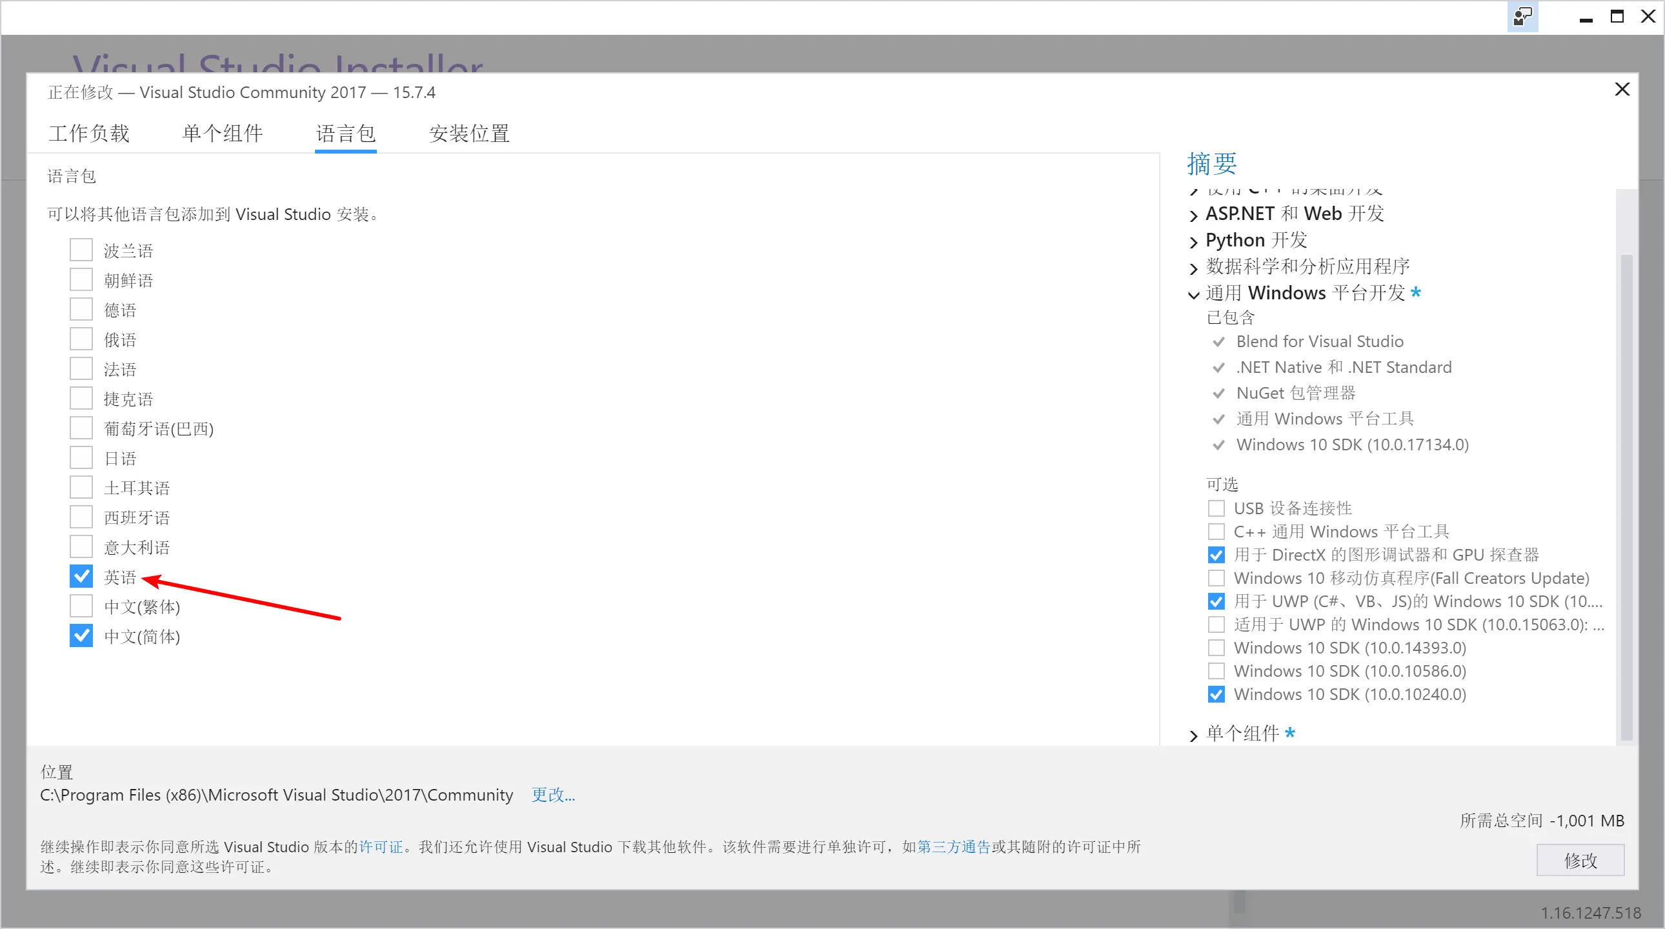Close the modify dialog with X
Image resolution: width=1665 pixels, height=929 pixels.
tap(1622, 89)
